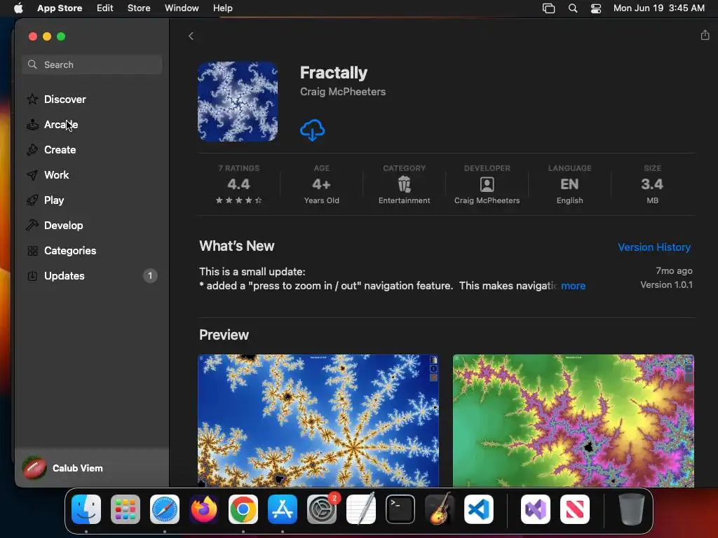This screenshot has width=718, height=538.
Task: Open the Updates section
Action: (x=92, y=276)
